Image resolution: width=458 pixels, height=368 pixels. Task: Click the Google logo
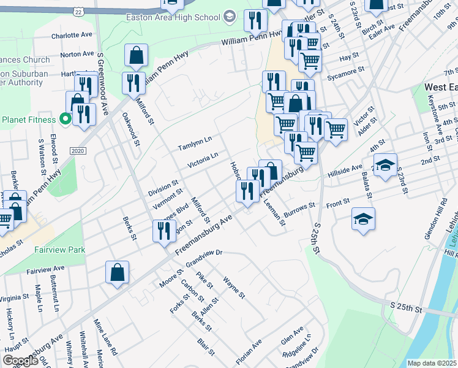click(20, 361)
